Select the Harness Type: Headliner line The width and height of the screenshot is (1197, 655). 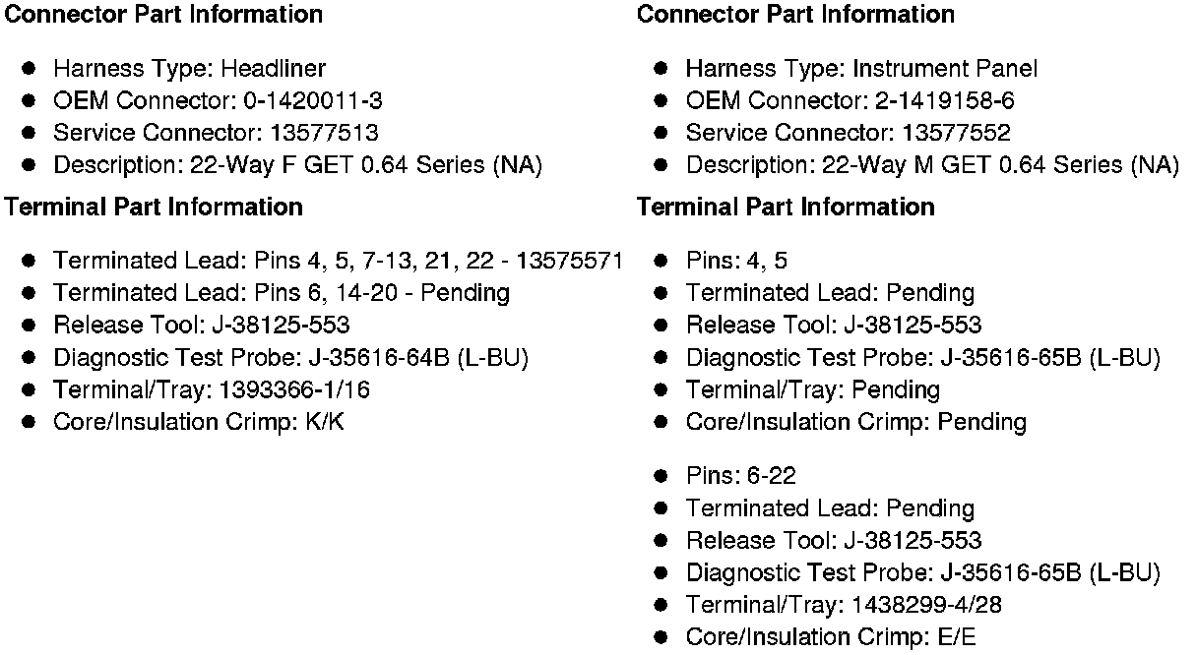point(189,69)
